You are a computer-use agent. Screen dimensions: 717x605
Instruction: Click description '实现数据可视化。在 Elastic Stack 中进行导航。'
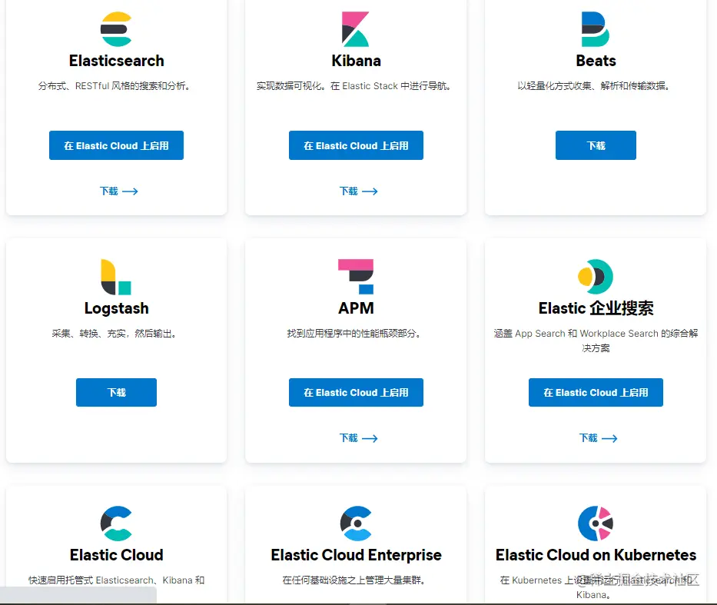pyautogui.click(x=354, y=86)
